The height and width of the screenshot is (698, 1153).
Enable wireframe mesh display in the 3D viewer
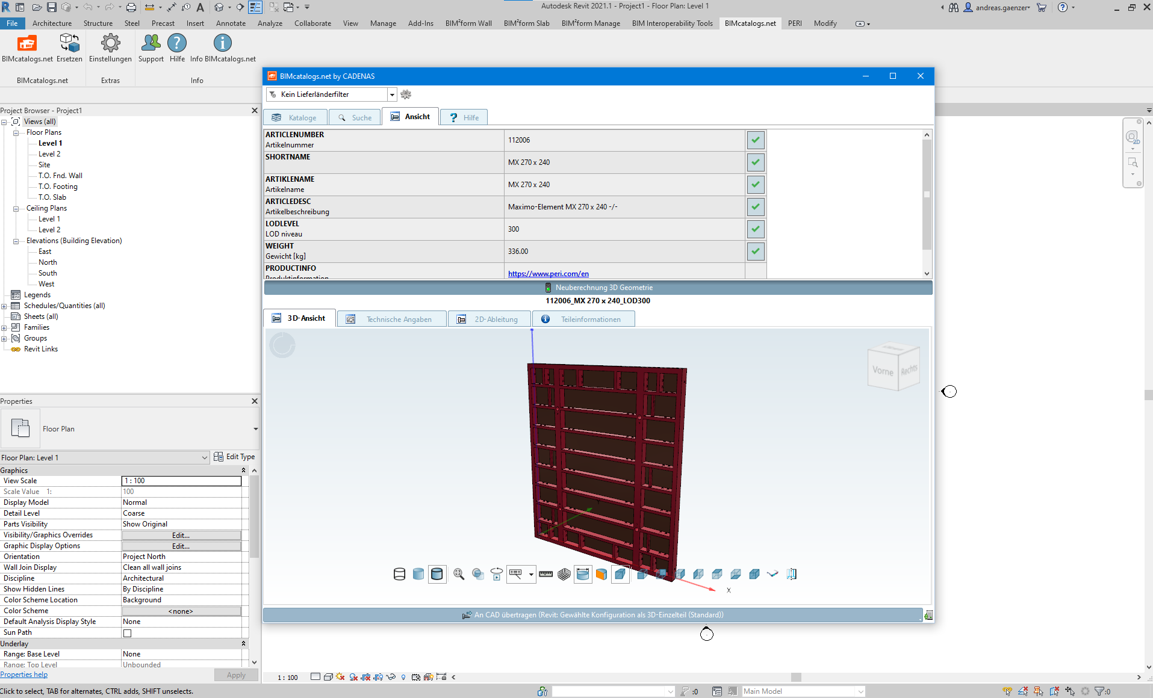point(564,575)
